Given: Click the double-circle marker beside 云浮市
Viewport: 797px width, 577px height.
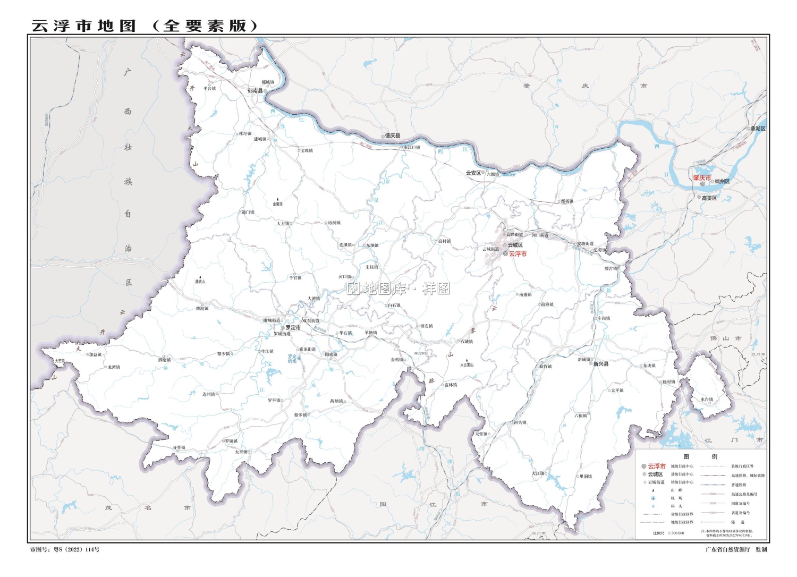Looking at the screenshot, I should tap(505, 254).
